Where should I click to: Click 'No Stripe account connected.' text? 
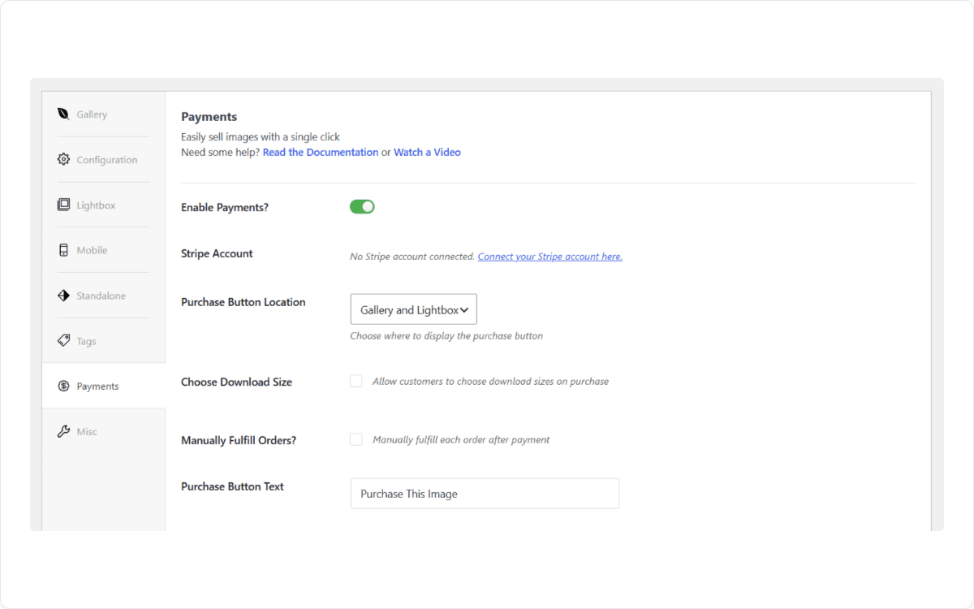(x=412, y=257)
